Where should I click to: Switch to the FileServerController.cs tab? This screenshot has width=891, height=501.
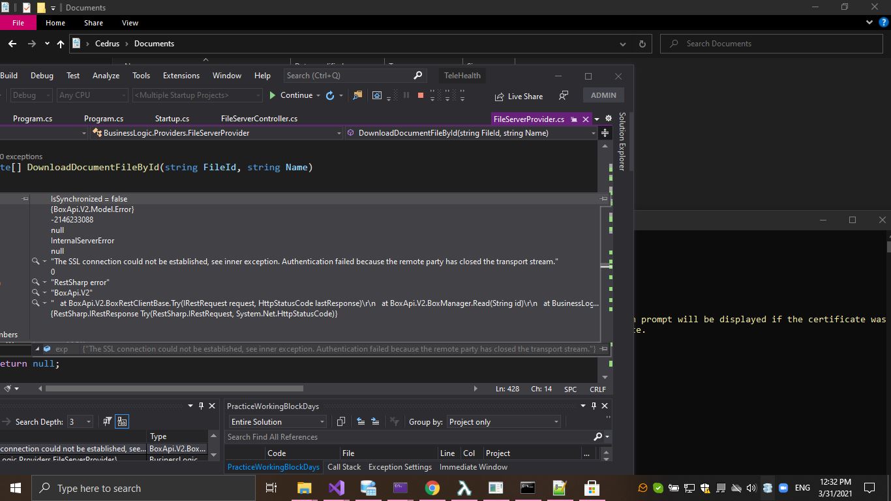click(259, 119)
